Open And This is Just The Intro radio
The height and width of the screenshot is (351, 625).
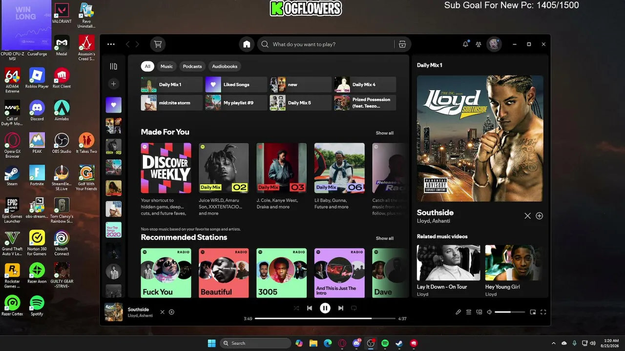point(339,273)
